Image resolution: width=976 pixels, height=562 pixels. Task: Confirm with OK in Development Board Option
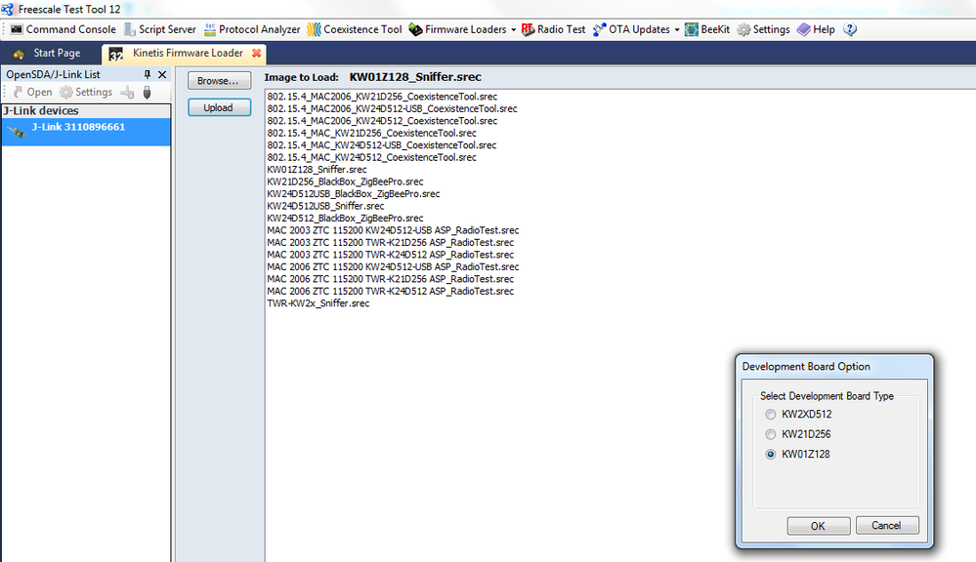pos(819,526)
